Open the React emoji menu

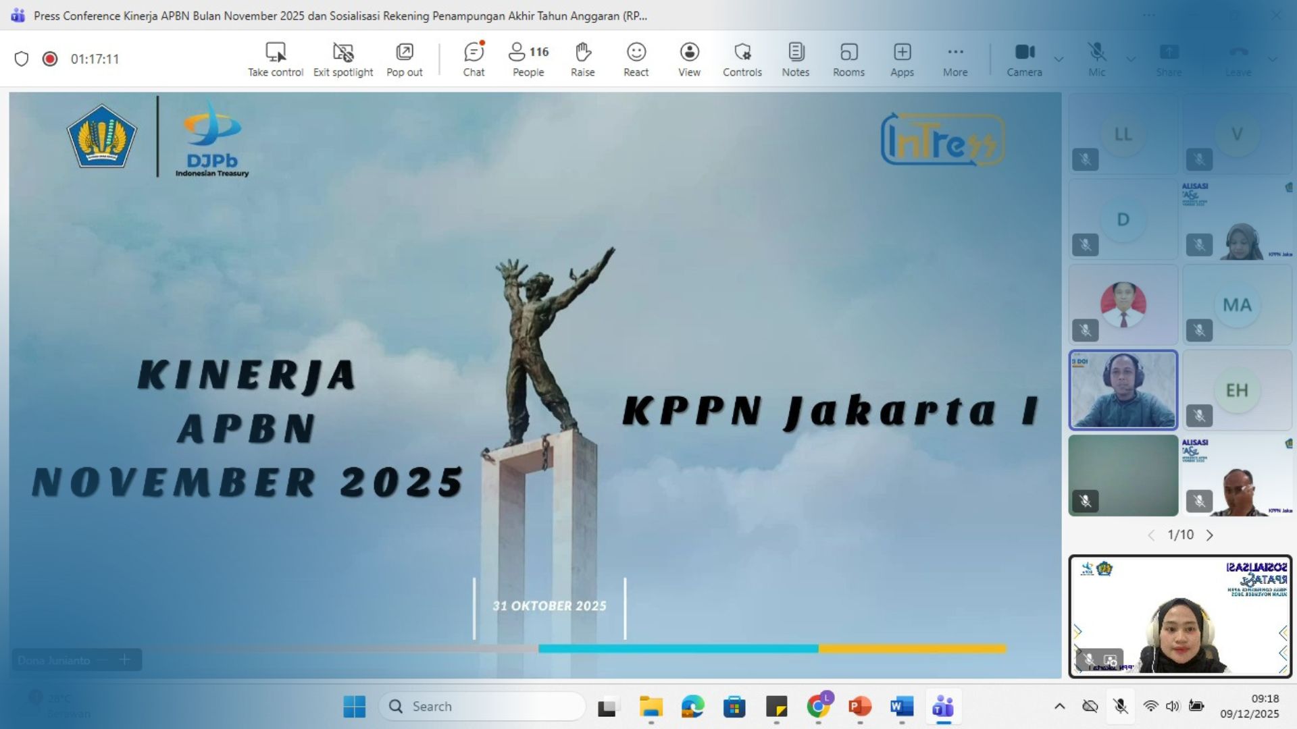(636, 59)
